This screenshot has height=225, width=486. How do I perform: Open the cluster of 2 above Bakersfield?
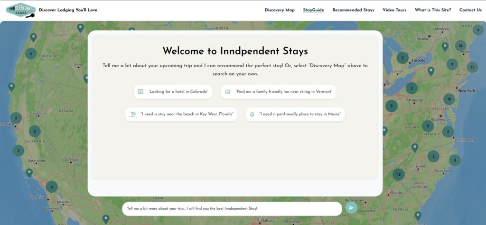pos(19,151)
